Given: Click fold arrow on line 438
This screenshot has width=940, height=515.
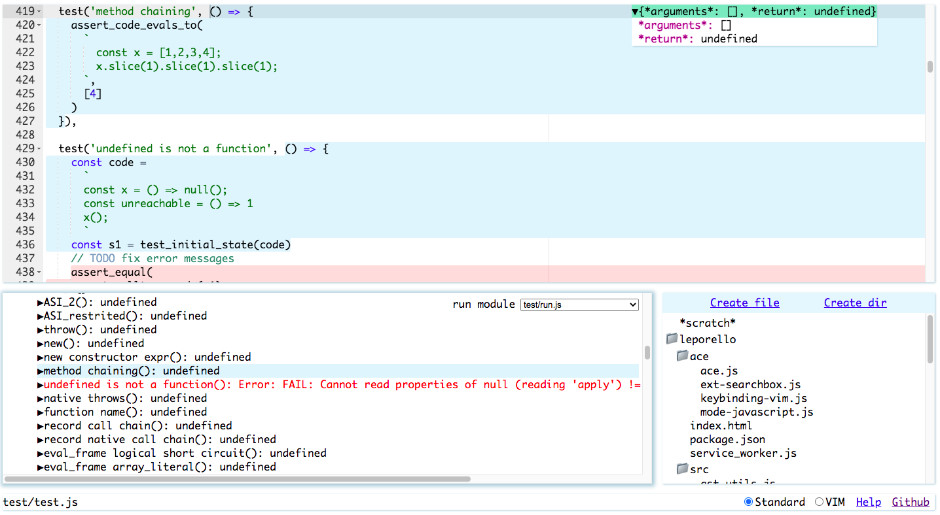Looking at the screenshot, I should click(39, 273).
